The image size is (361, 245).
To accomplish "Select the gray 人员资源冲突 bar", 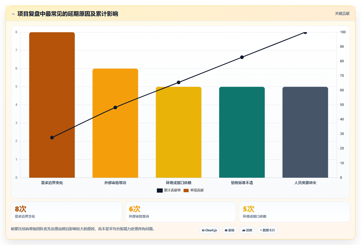I will [x=305, y=132].
